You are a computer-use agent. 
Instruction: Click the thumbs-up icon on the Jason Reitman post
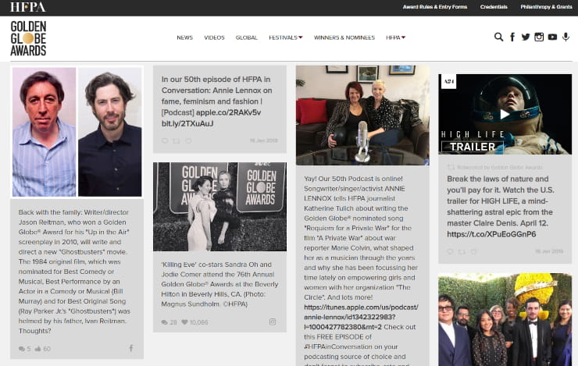tap(37, 349)
